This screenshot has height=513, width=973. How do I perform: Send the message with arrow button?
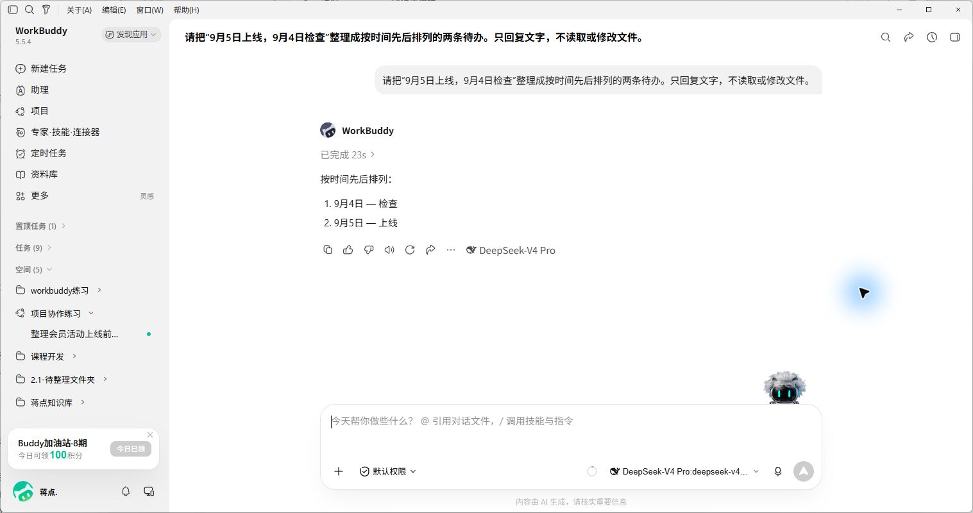click(x=804, y=471)
